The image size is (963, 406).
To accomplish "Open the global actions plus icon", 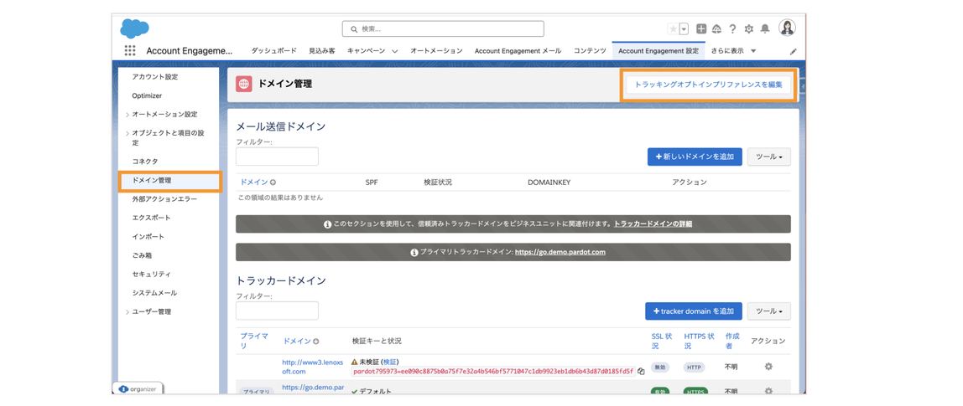I will click(701, 28).
